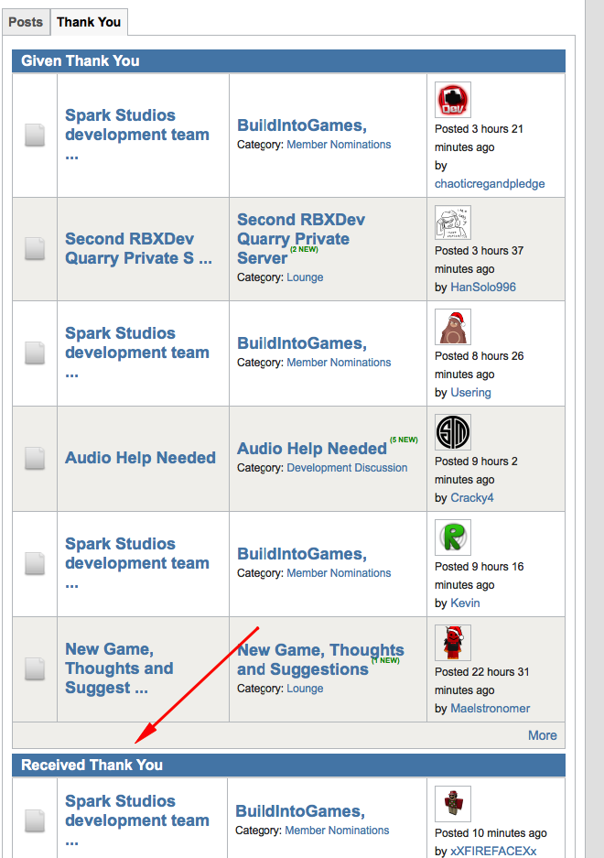Click the New Game, Thoughts and Suggestions thread
Viewport: 604px width, 858px height.
(x=319, y=659)
